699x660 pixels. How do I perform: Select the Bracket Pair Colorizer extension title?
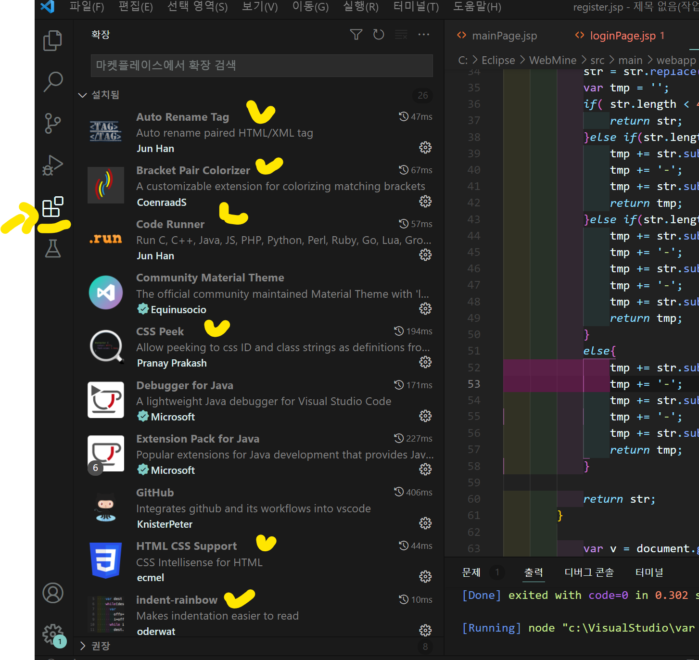pos(193,170)
